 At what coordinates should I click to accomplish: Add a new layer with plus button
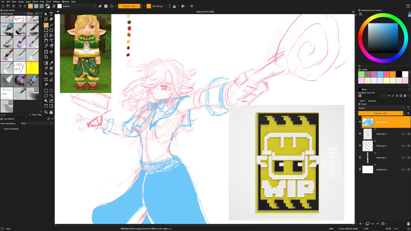click(x=360, y=223)
